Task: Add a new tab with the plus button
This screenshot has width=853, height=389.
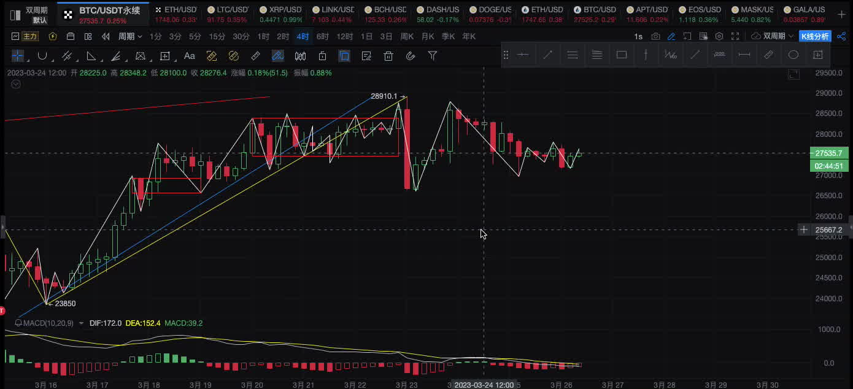Action: click(841, 14)
